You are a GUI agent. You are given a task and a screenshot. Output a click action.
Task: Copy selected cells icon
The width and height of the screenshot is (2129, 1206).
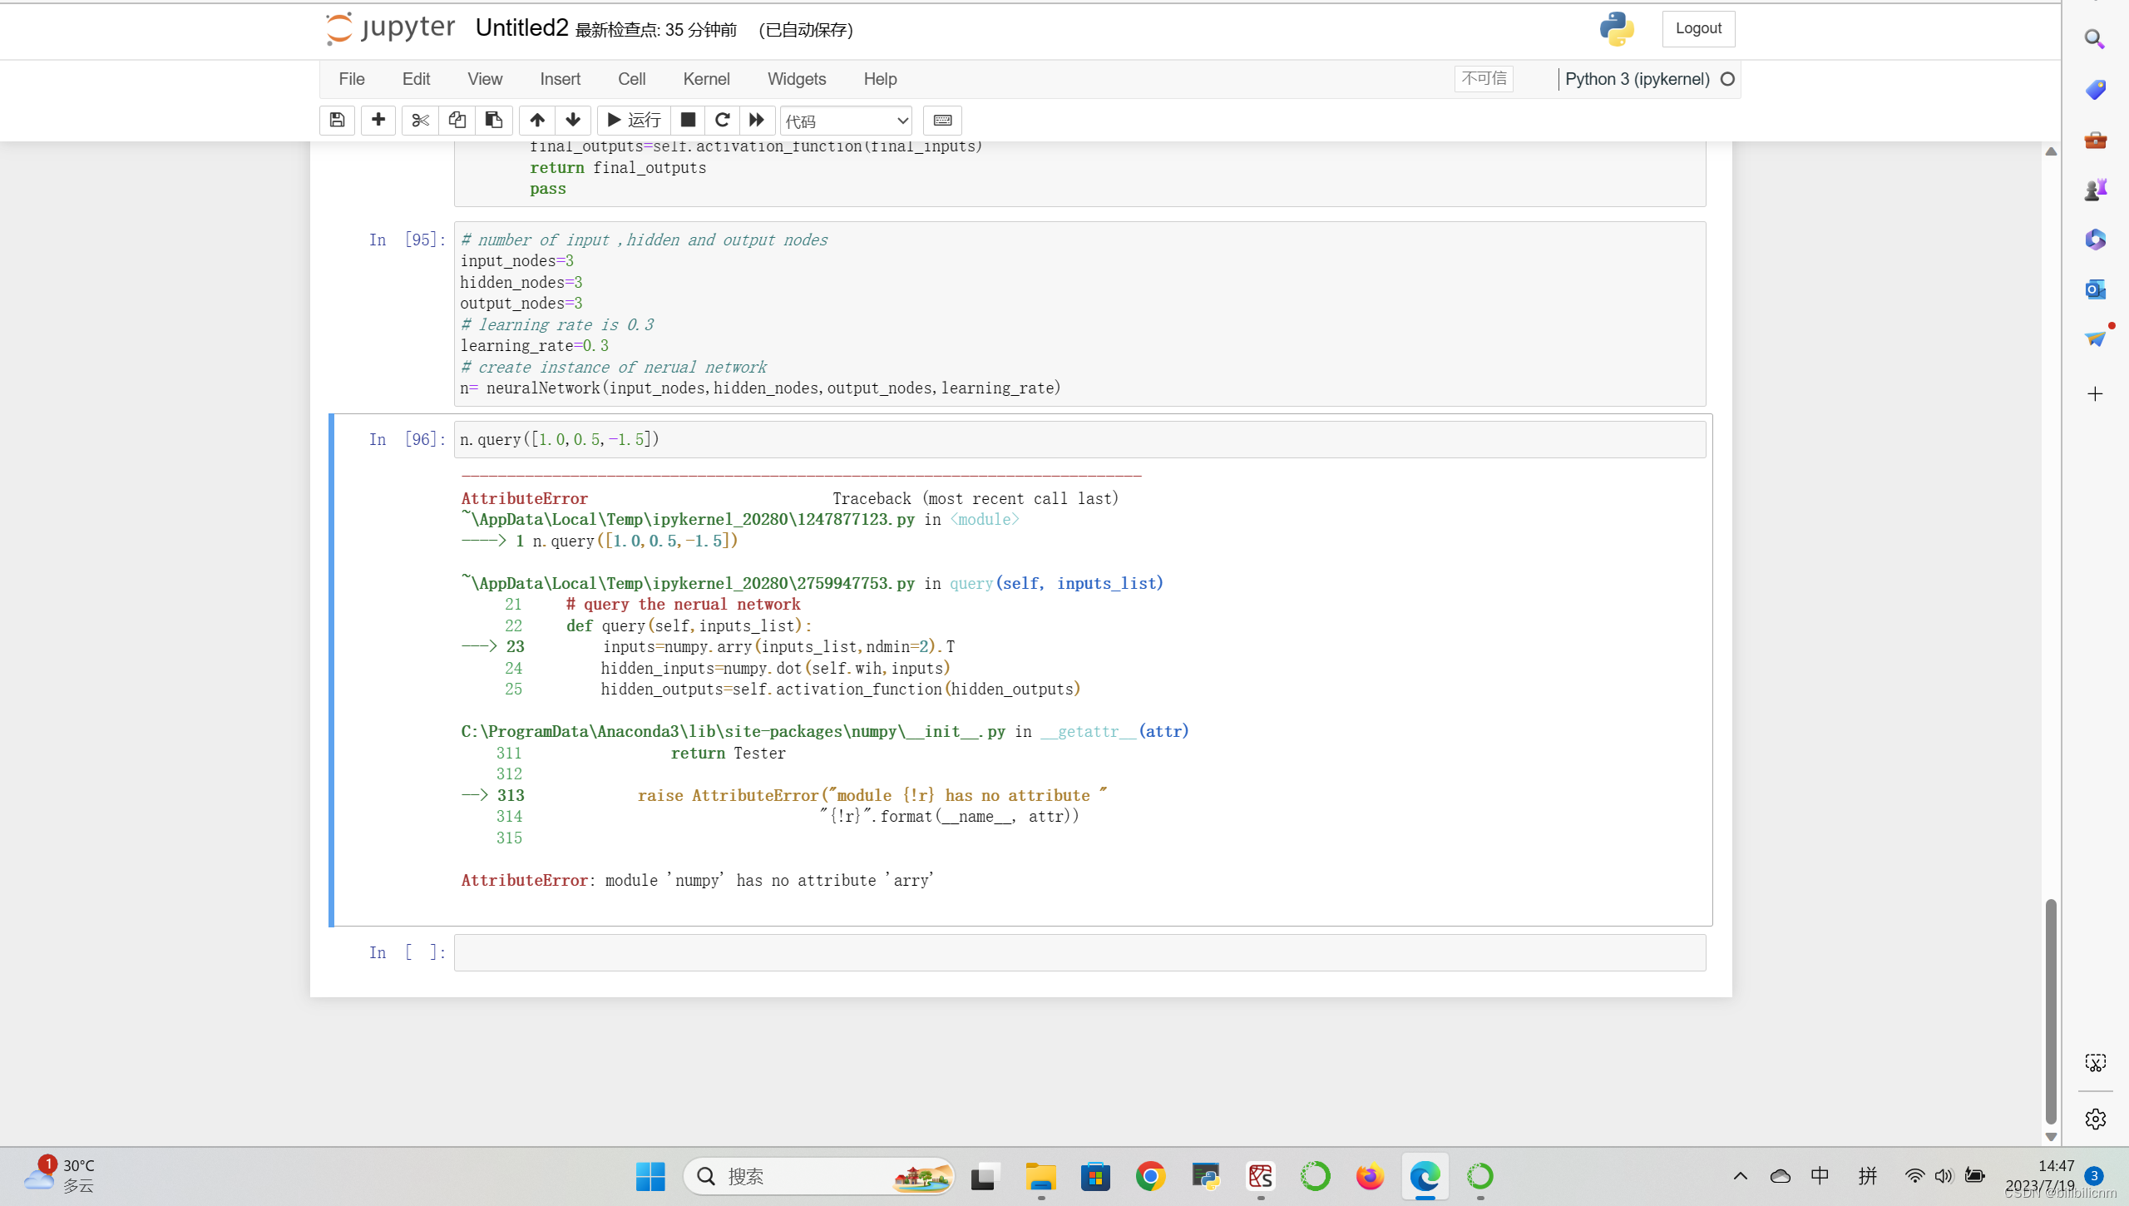pos(457,121)
